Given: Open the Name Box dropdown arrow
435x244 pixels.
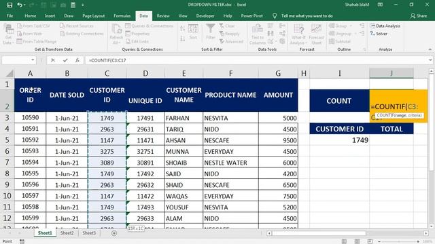Looking at the screenshot, I should [x=33, y=60].
